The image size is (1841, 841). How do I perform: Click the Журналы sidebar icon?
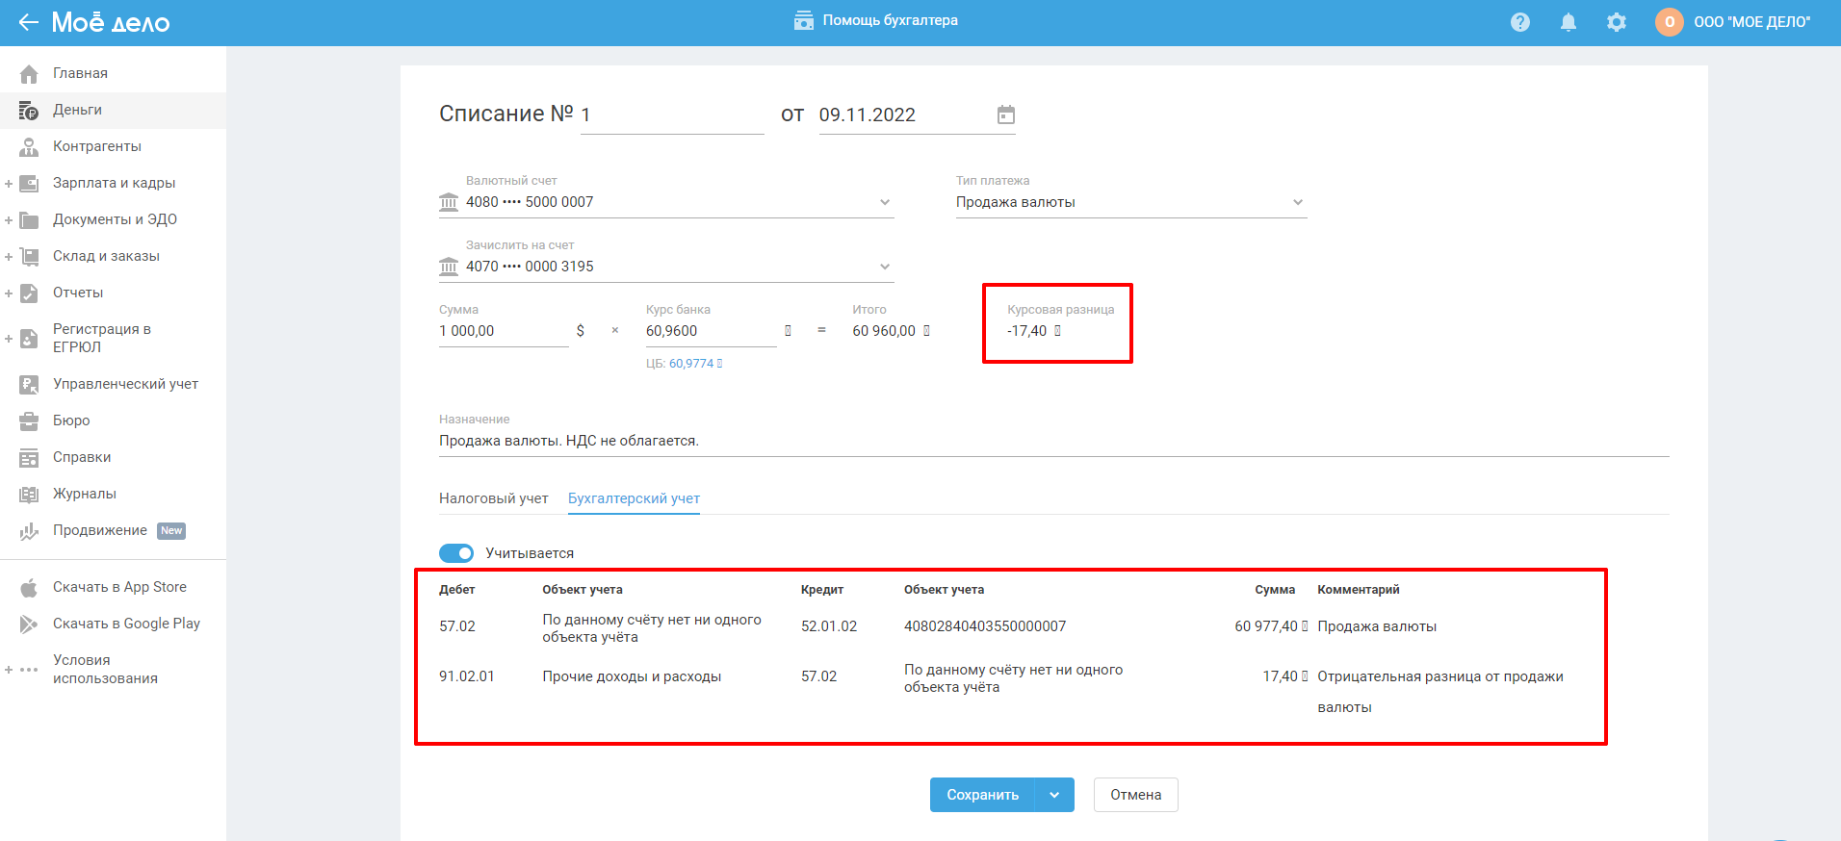(x=29, y=495)
